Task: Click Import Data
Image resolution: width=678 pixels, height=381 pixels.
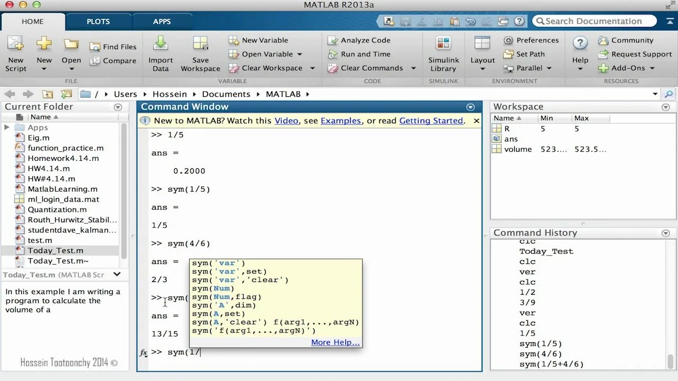Action: coord(160,54)
